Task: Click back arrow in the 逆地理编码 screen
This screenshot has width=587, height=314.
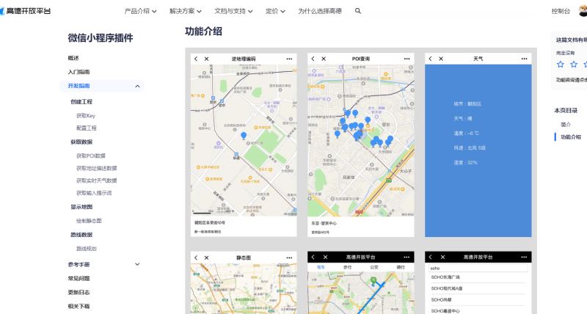Action: pyautogui.click(x=196, y=59)
